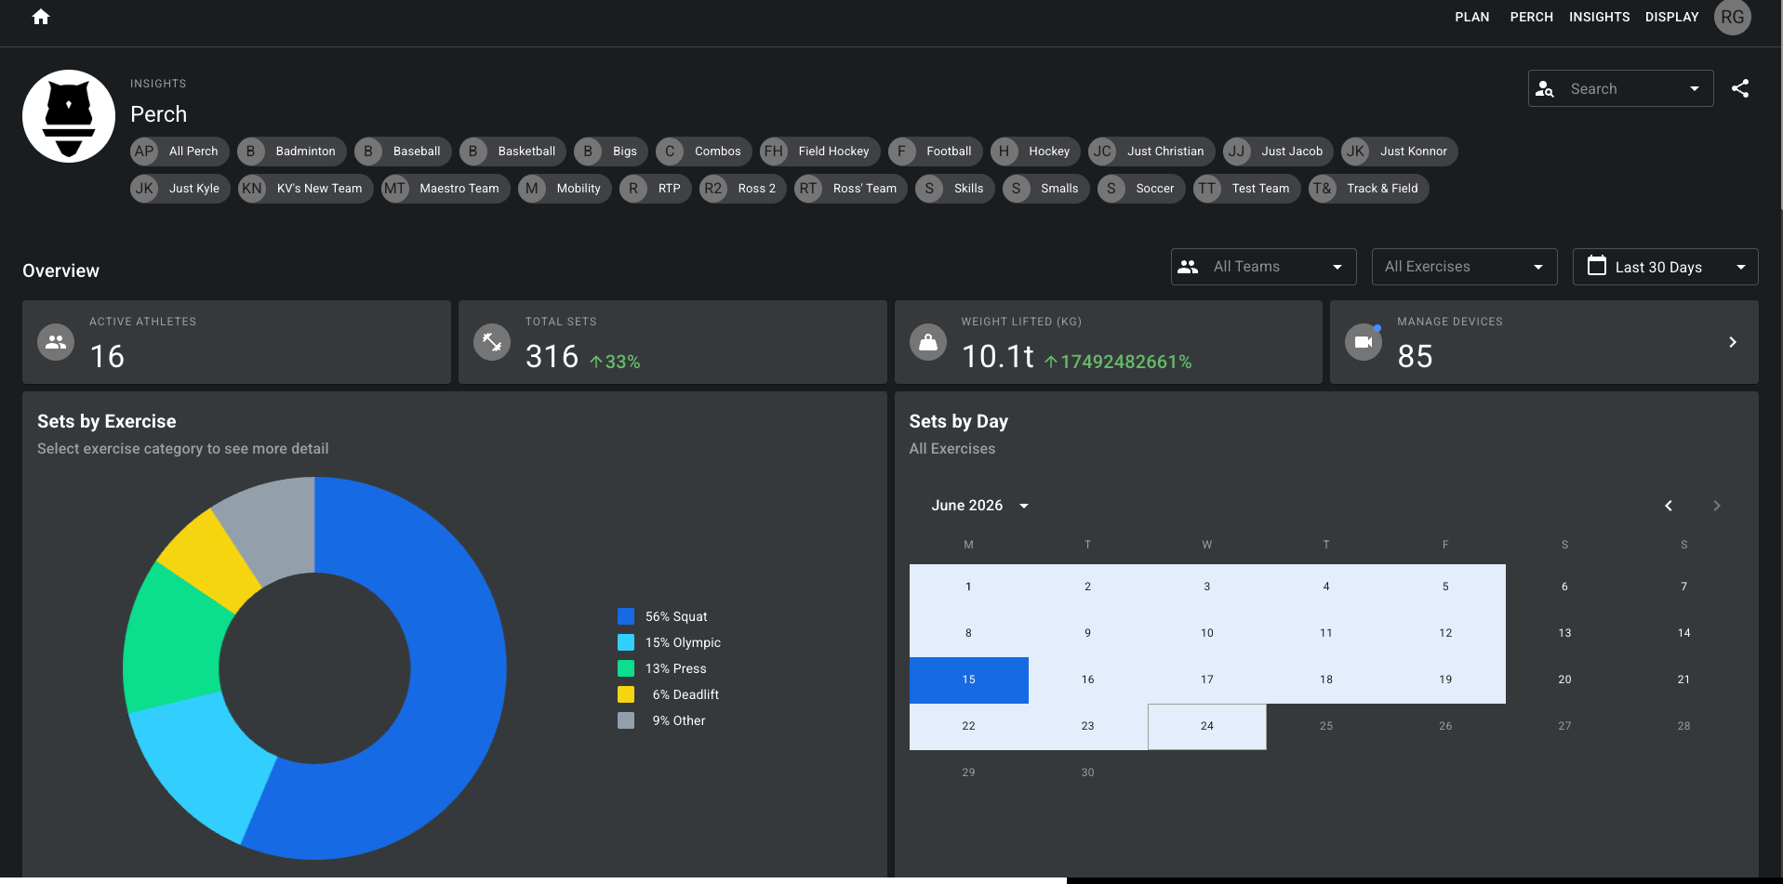The width and height of the screenshot is (1783, 884).
Task: Go to the home page icon
Action: [x=41, y=17]
